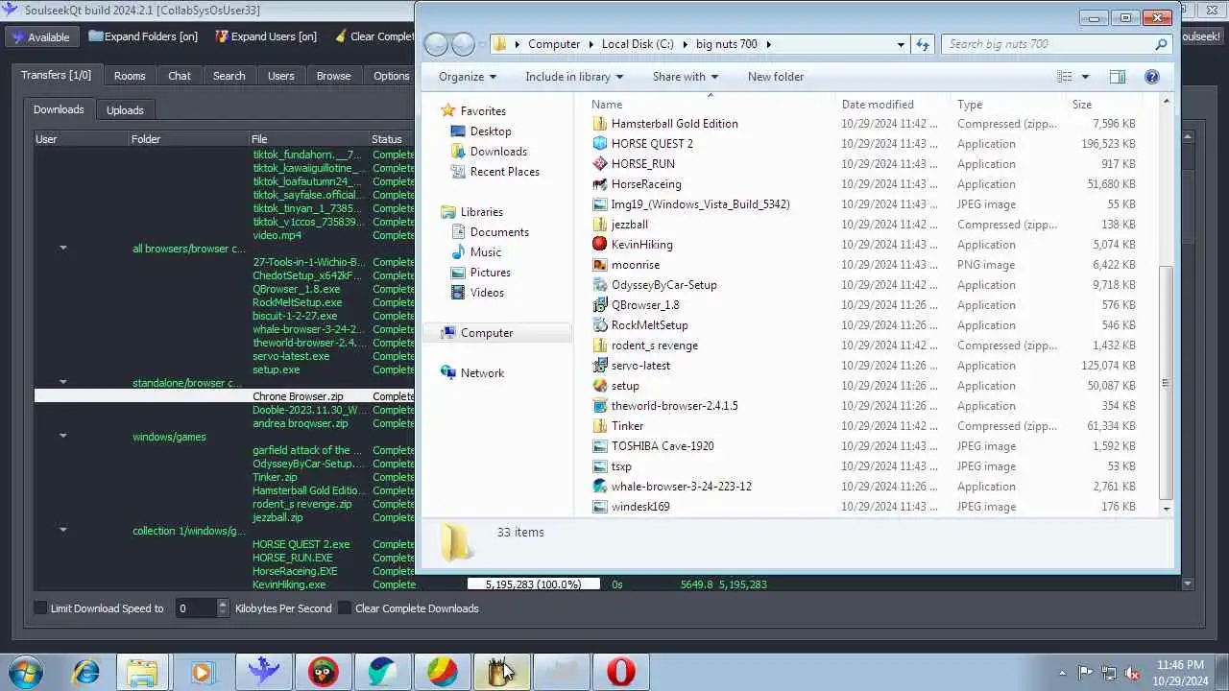Open Favorites star in navigation pane
1229x691 pixels.
point(447,111)
